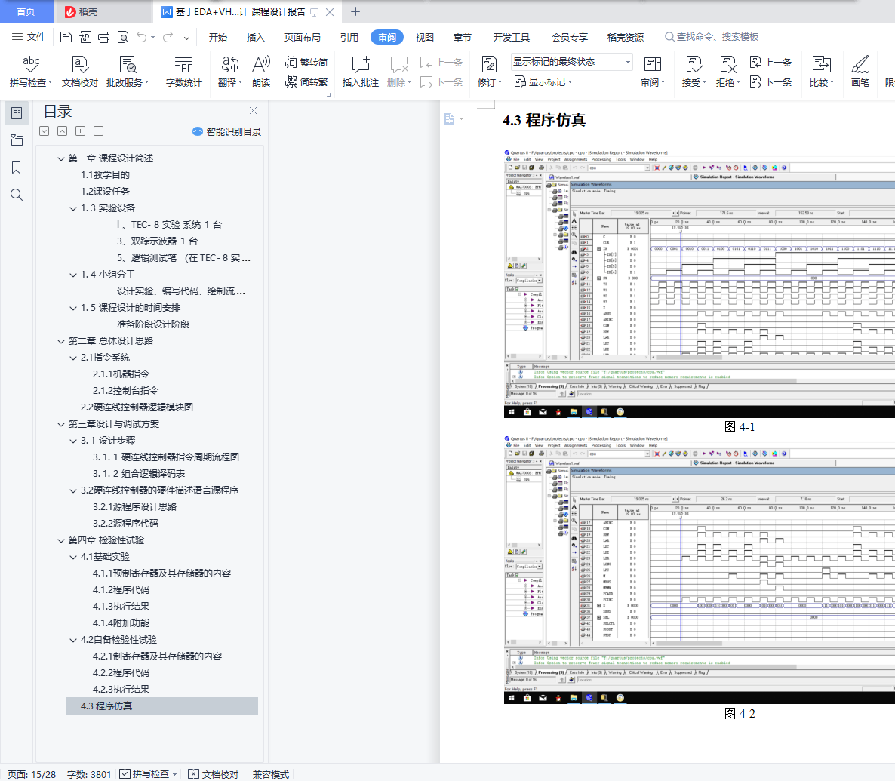
Task: Run 拼写检查 spell check in ribbon
Action: [31, 72]
